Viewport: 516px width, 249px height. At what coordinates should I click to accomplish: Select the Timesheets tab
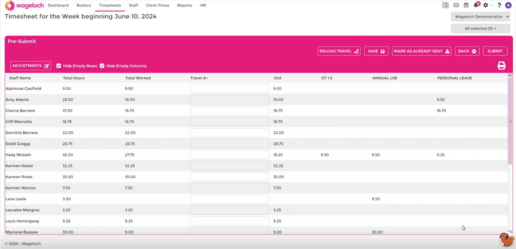[x=110, y=5]
